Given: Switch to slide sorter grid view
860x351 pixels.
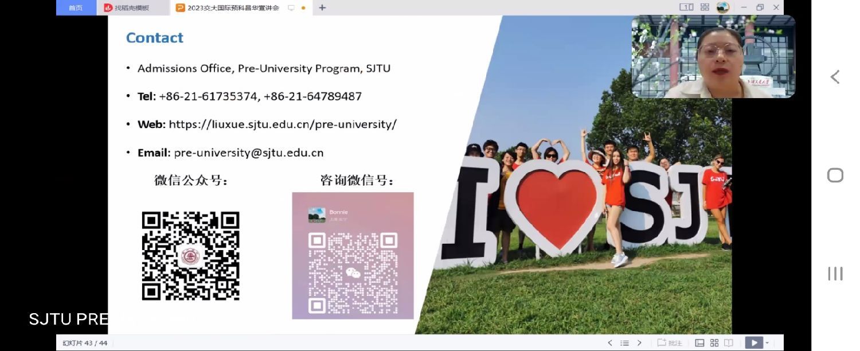Looking at the screenshot, I should click(714, 343).
